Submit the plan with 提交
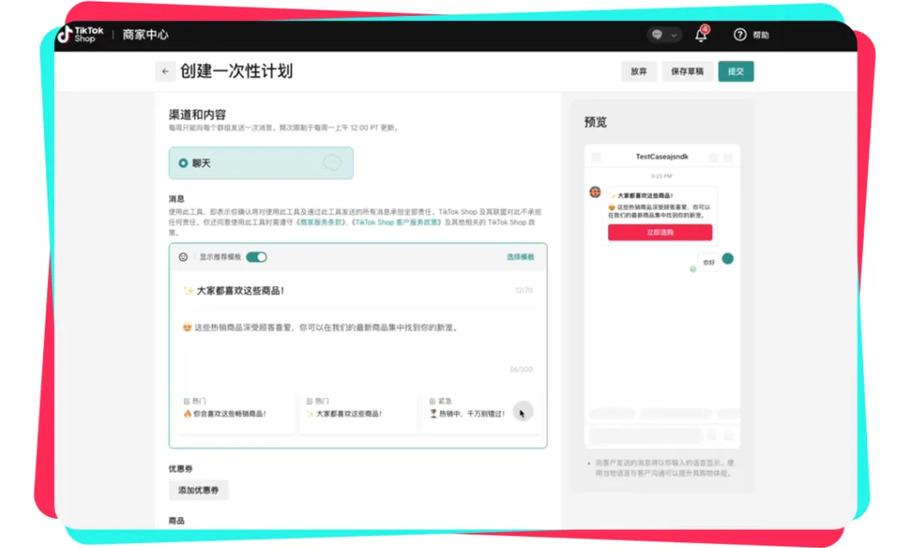 coord(736,72)
